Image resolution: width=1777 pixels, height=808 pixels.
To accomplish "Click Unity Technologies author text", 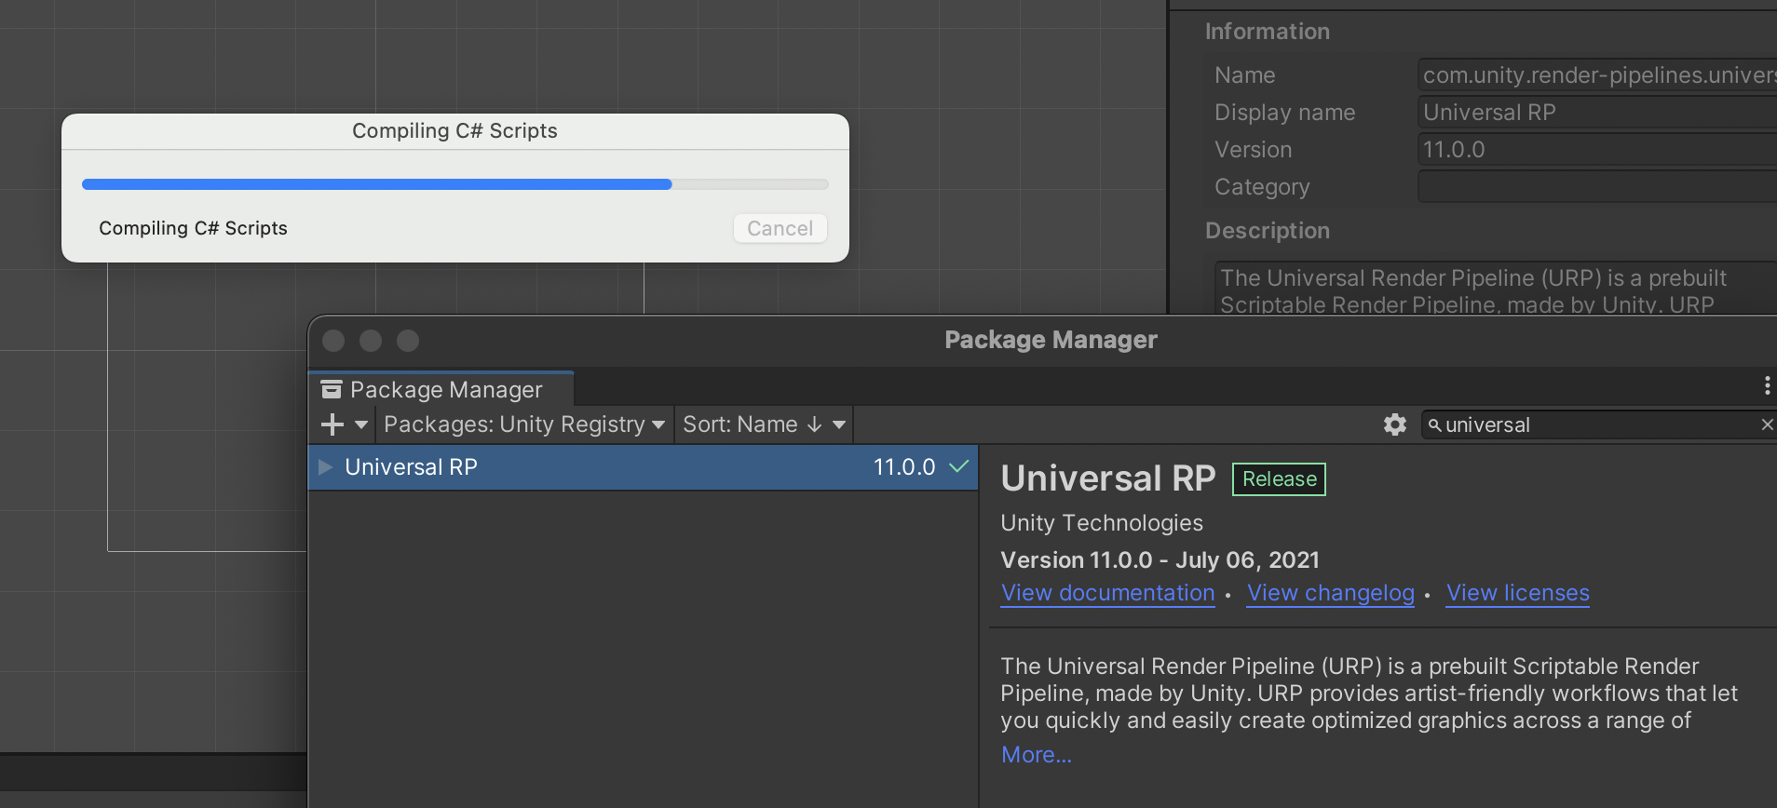I will click(x=1102, y=523).
